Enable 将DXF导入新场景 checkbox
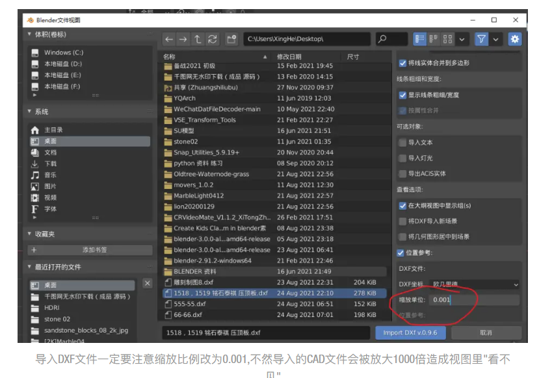The height and width of the screenshot is (378, 552). click(402, 221)
